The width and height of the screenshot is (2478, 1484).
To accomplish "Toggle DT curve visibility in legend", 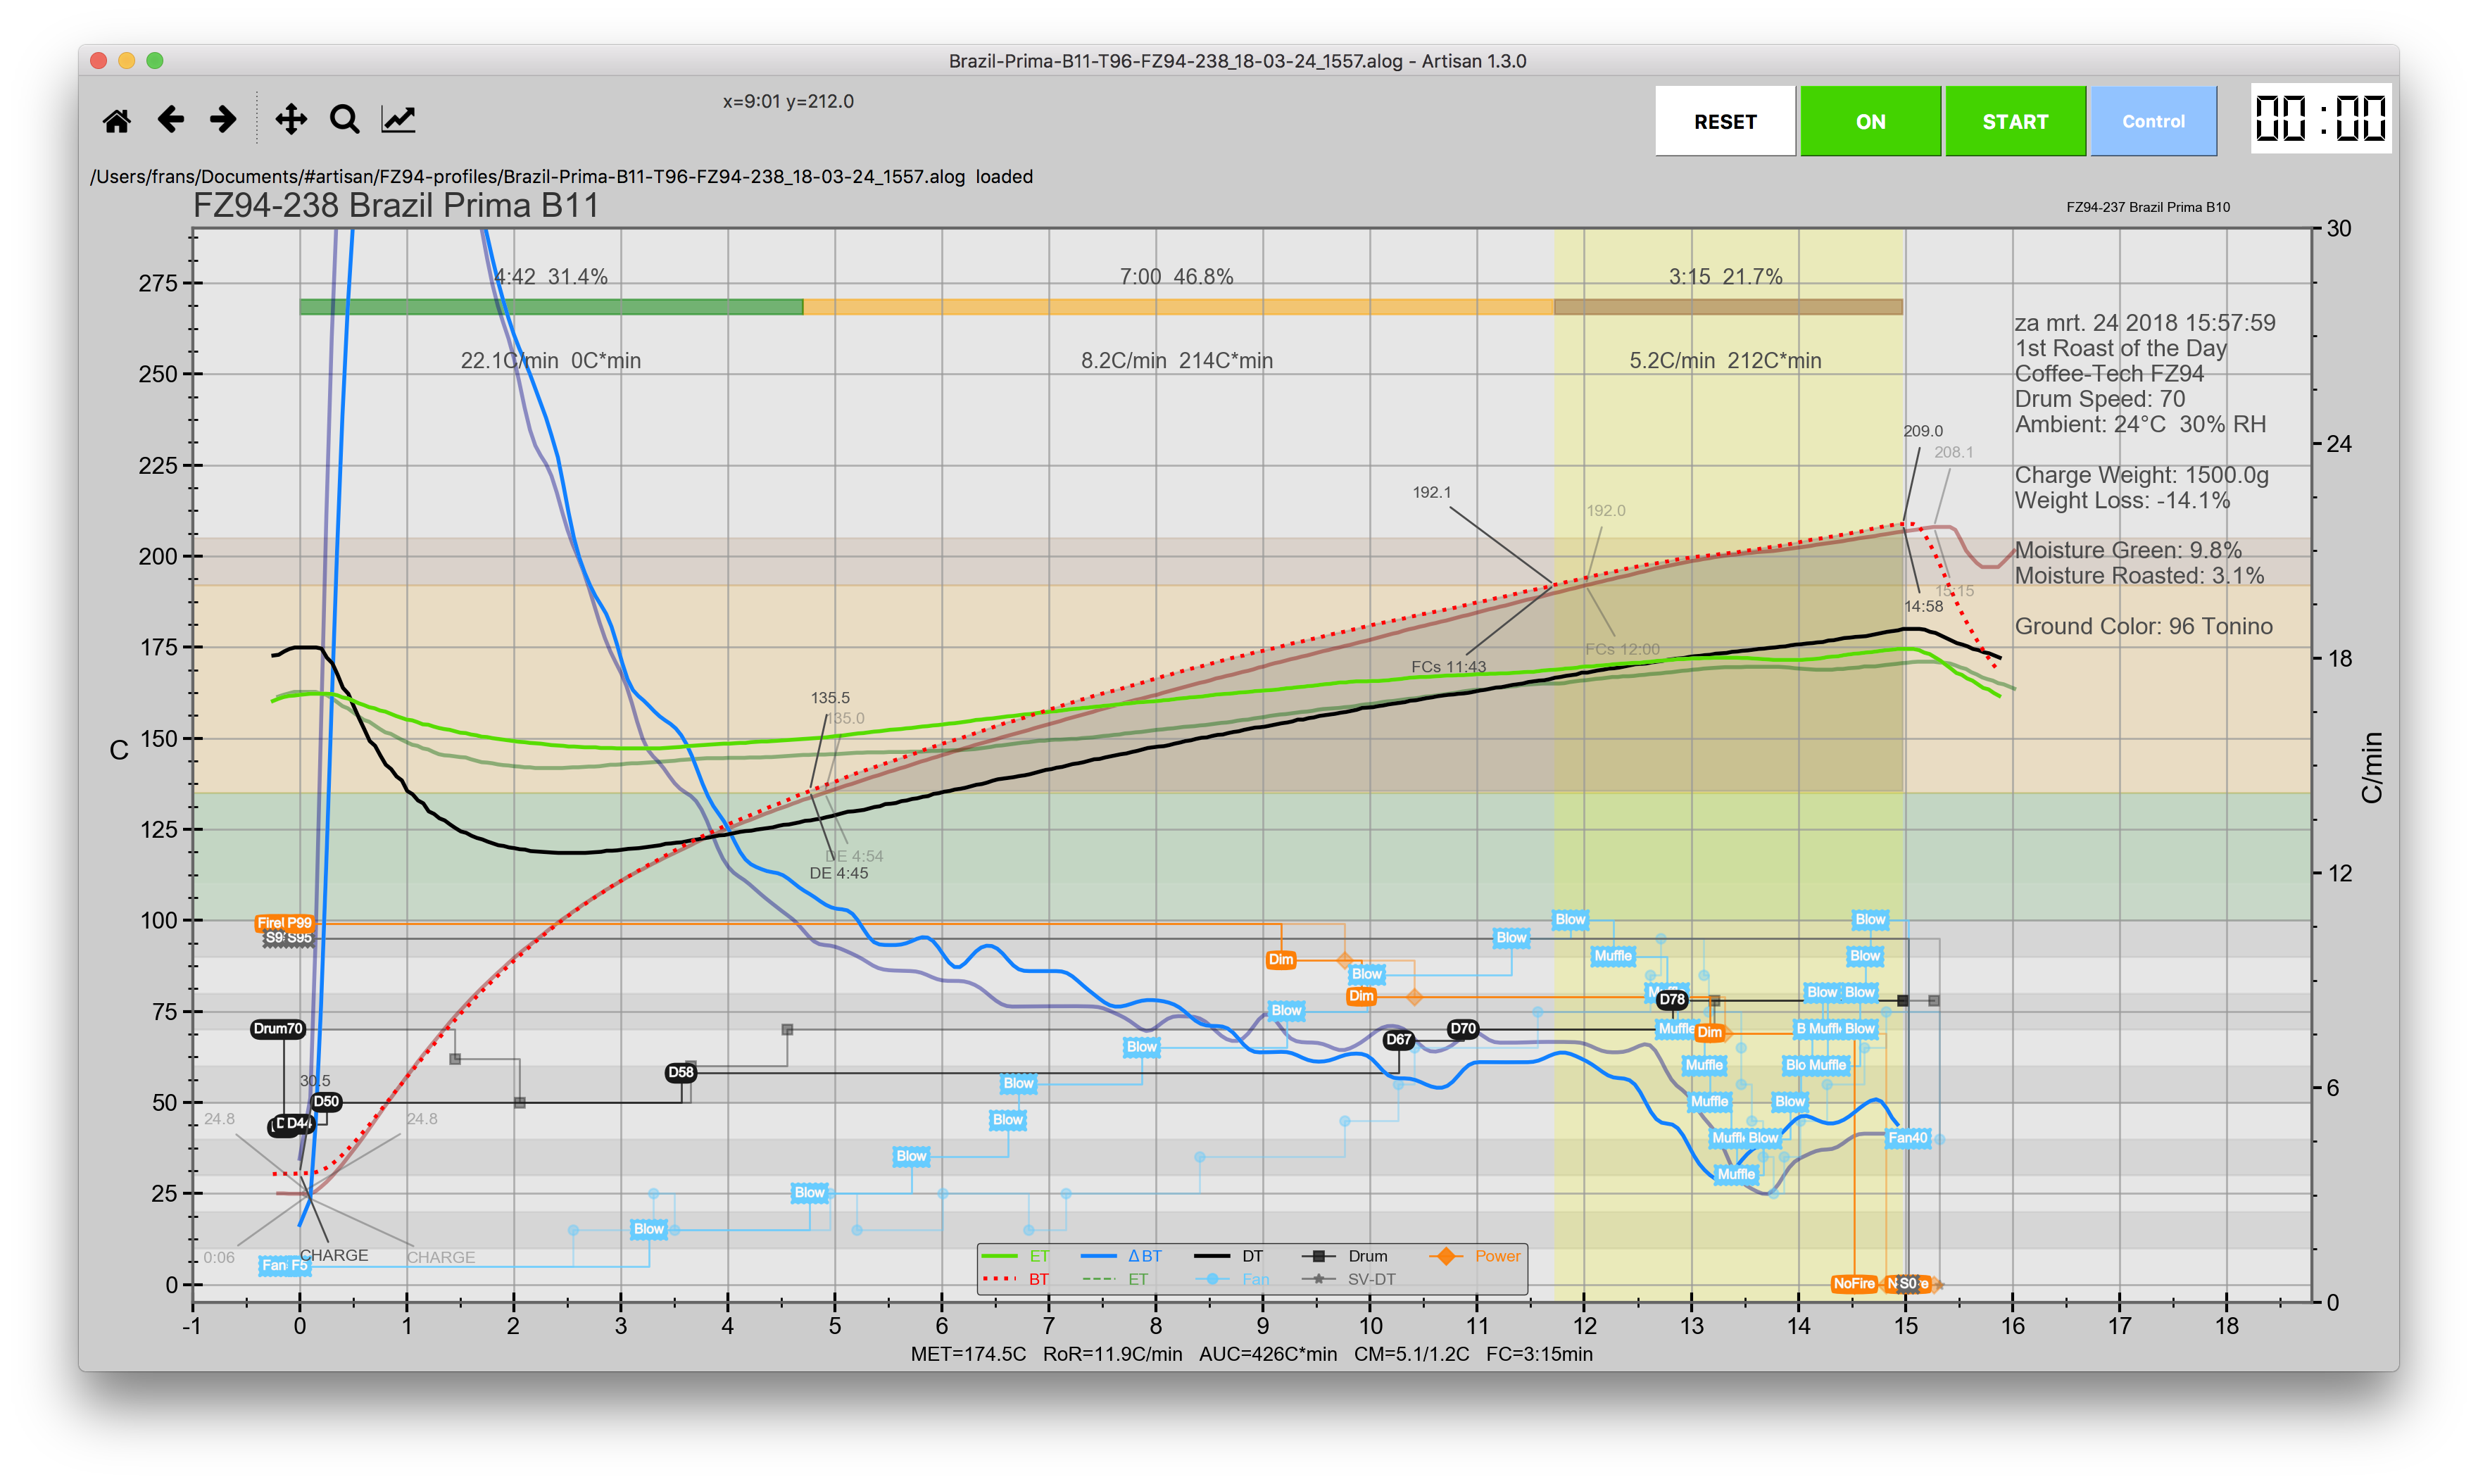I will click(x=1252, y=1256).
